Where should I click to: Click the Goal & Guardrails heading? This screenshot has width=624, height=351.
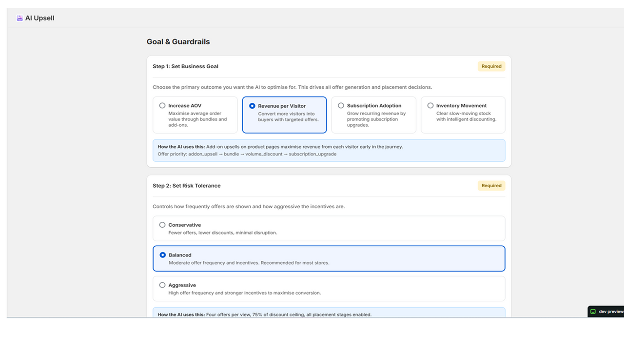click(178, 42)
